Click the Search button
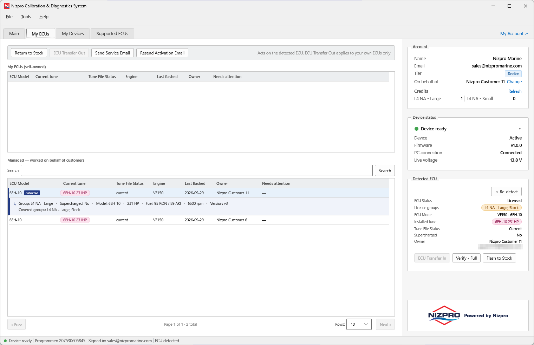 point(385,171)
